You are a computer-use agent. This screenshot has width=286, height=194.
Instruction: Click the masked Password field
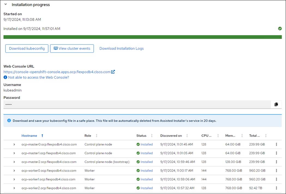[137, 104]
